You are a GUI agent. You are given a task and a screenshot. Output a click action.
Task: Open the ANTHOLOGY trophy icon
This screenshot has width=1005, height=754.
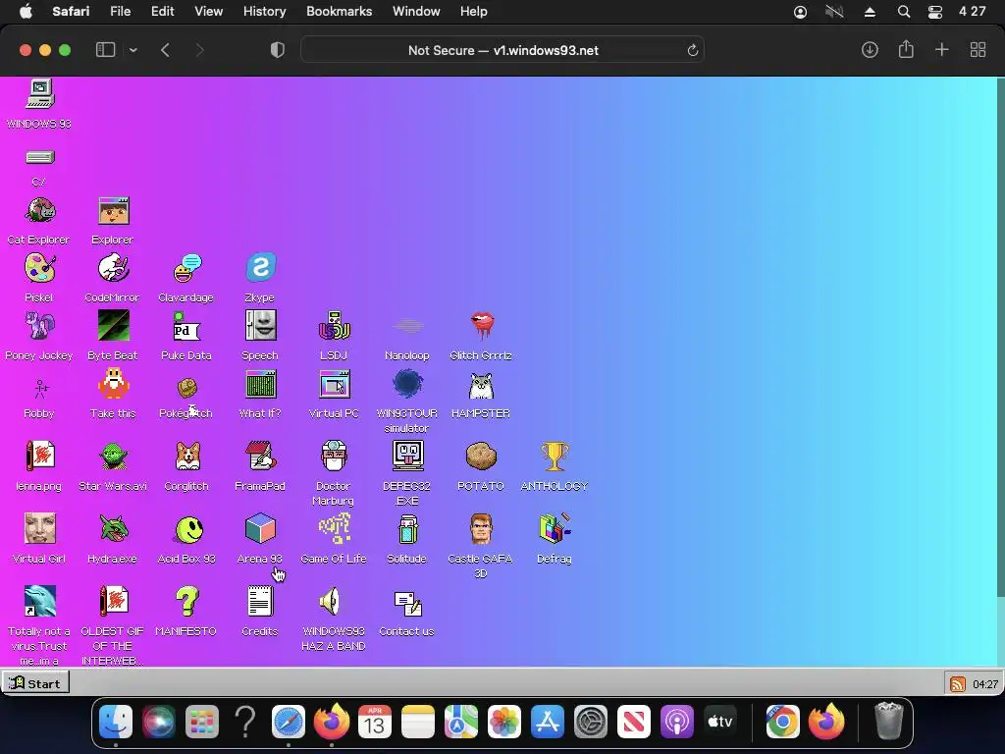coord(555,456)
